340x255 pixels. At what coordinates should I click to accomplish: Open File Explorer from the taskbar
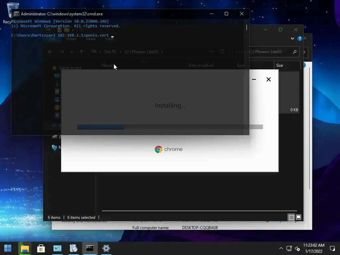coord(25,248)
